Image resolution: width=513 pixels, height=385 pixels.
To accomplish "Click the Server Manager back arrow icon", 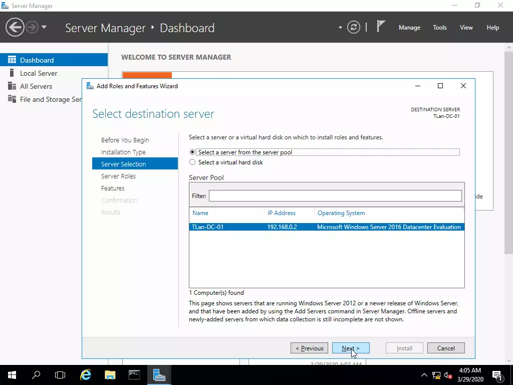I will point(15,27).
